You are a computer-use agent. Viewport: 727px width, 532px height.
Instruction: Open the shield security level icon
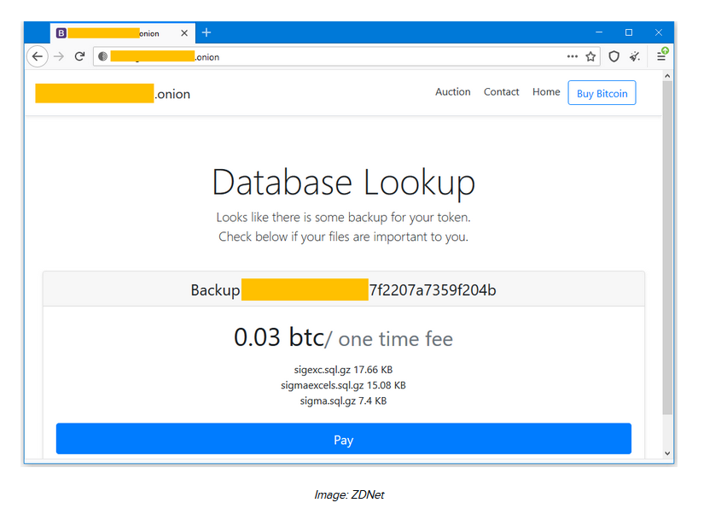click(614, 56)
